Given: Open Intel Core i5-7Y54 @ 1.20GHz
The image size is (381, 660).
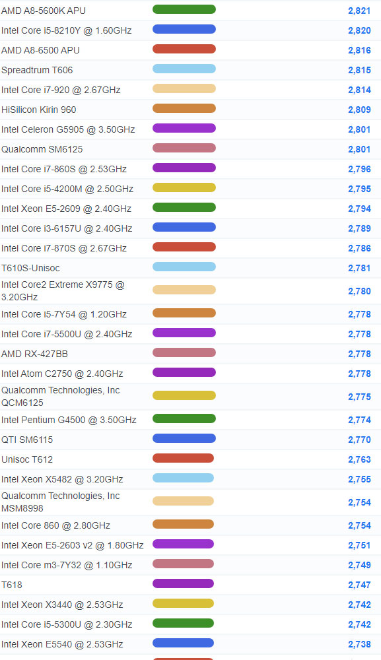Looking at the screenshot, I should point(64,314).
